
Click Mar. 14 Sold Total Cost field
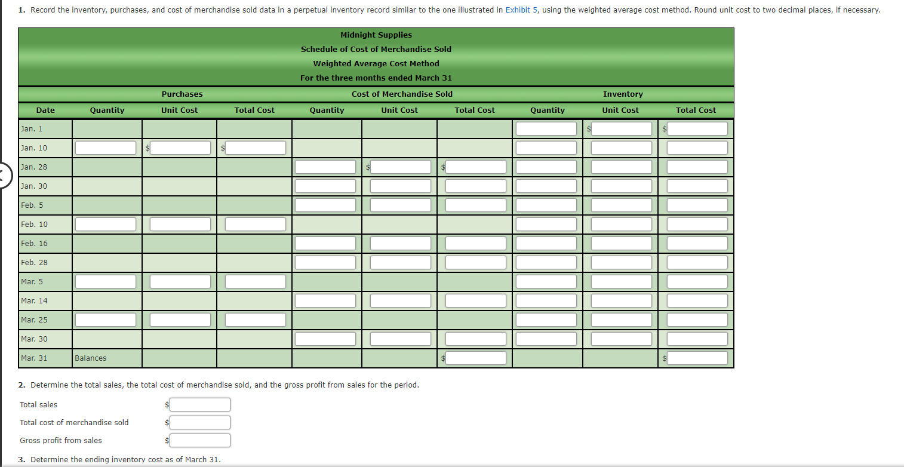pyautogui.click(x=476, y=300)
